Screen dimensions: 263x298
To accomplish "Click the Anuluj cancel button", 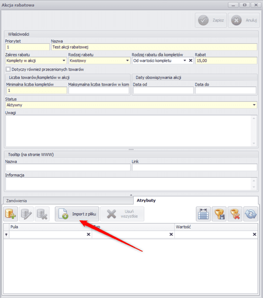I will [244, 20].
